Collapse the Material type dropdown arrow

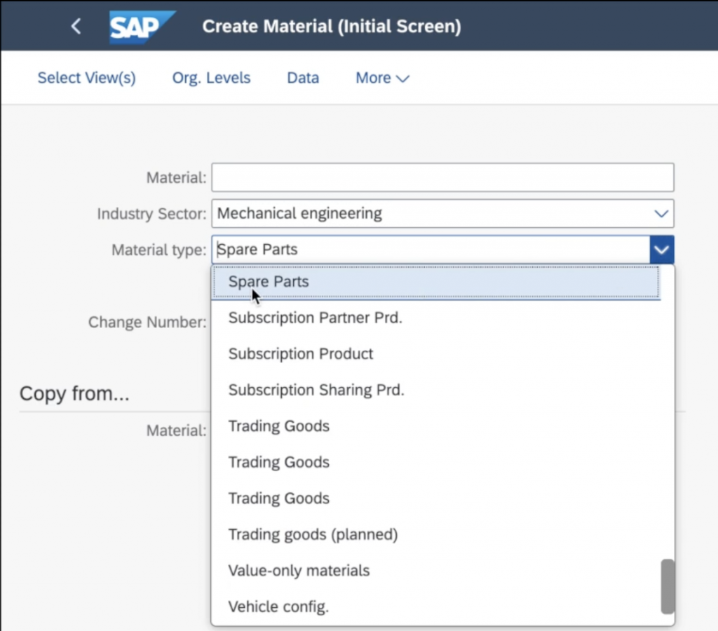click(x=661, y=250)
